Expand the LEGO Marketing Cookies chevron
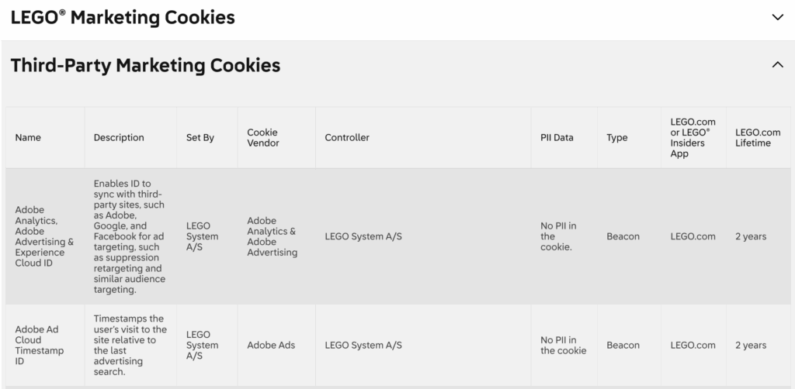Viewport: 795px width, 389px height. click(x=778, y=18)
